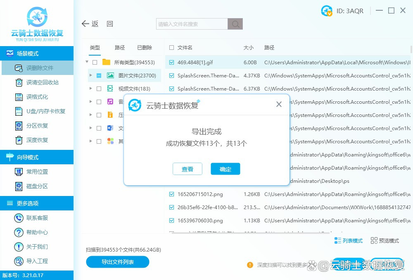
Task: Check the 所有类型 checkbox
Action: 94,61
